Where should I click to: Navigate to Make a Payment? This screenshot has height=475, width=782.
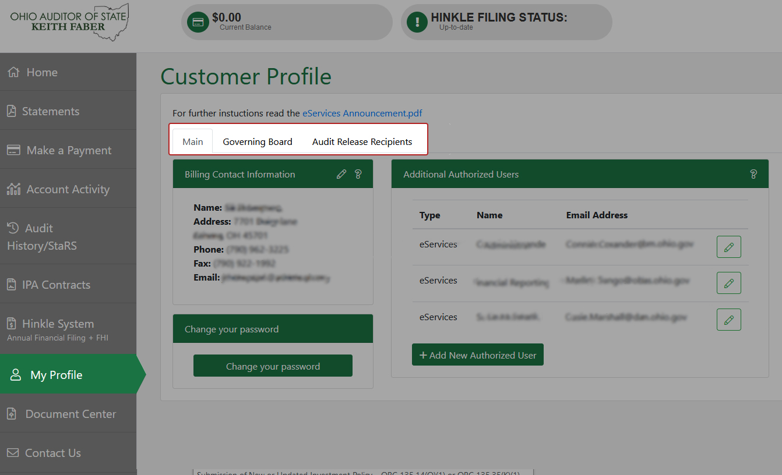(x=69, y=150)
